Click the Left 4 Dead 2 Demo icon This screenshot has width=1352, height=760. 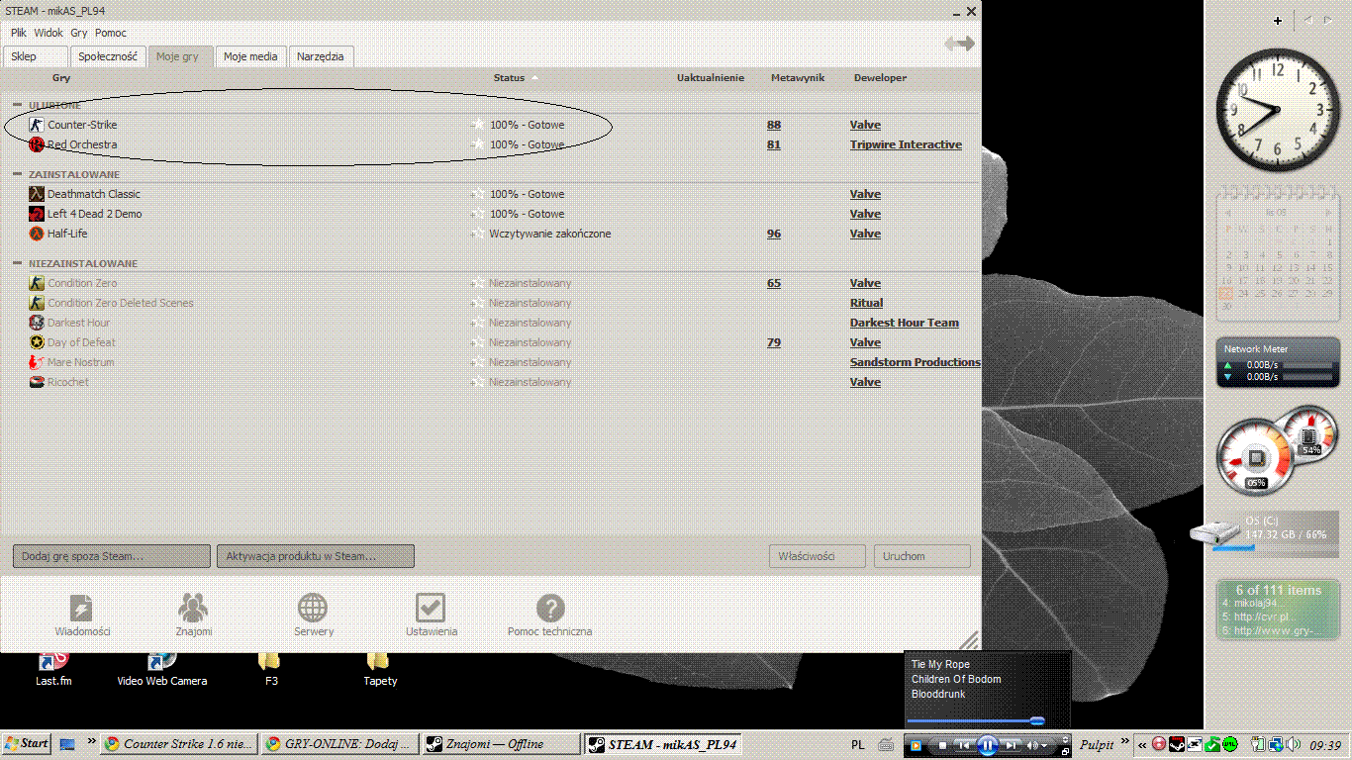37,214
